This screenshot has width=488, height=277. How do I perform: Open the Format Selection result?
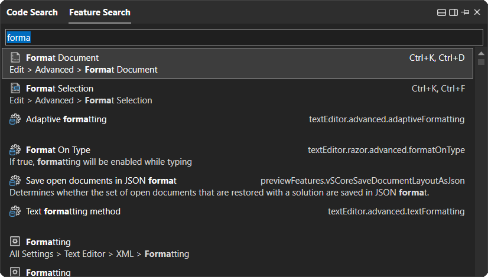[236, 94]
